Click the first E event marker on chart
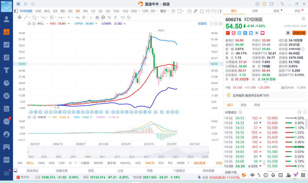 tap(36, 112)
